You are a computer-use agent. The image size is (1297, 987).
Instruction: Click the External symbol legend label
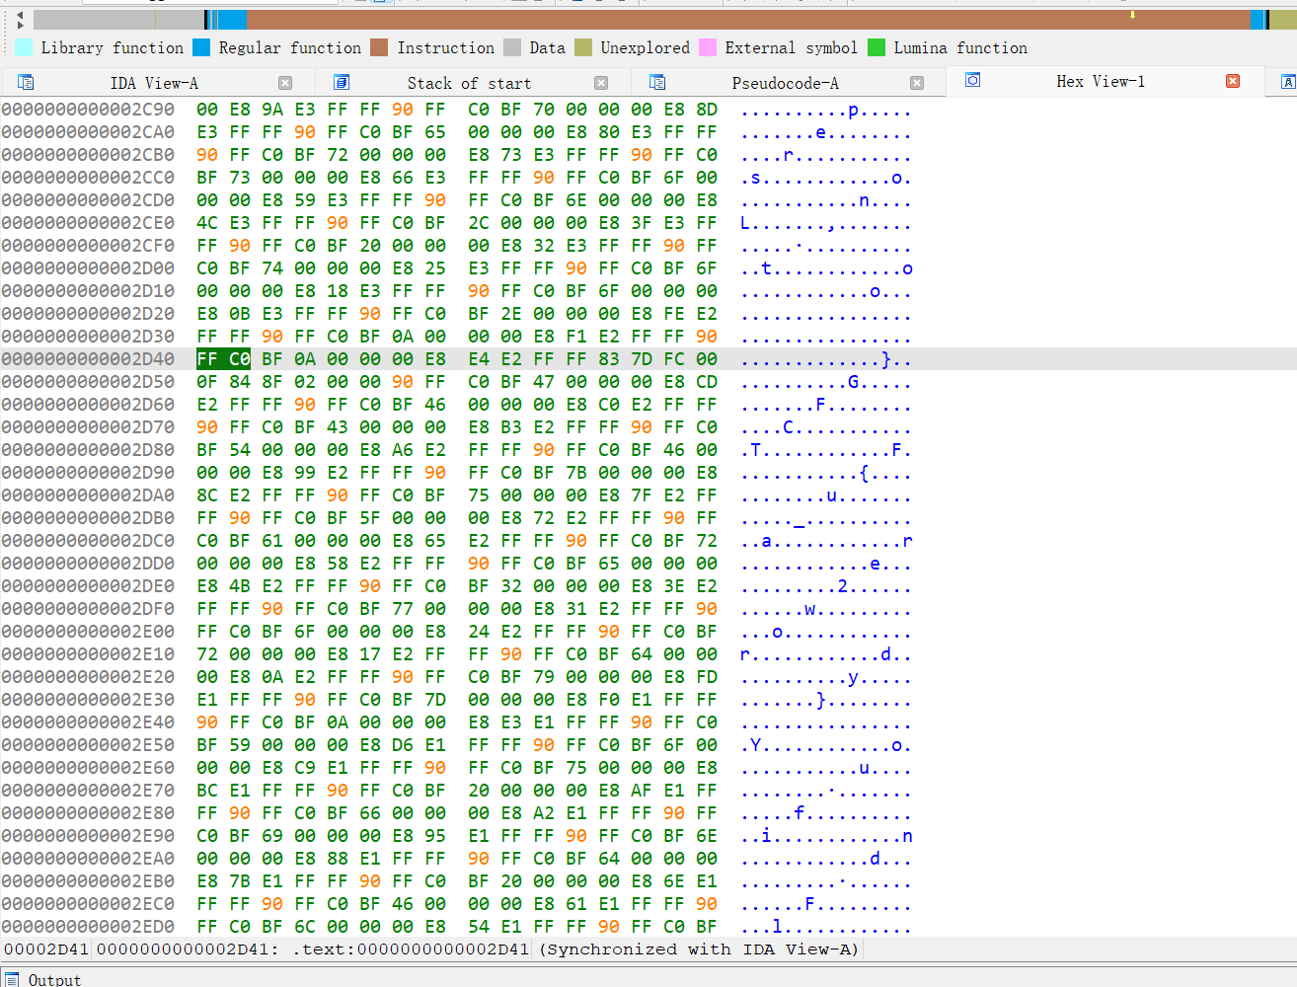coord(791,47)
